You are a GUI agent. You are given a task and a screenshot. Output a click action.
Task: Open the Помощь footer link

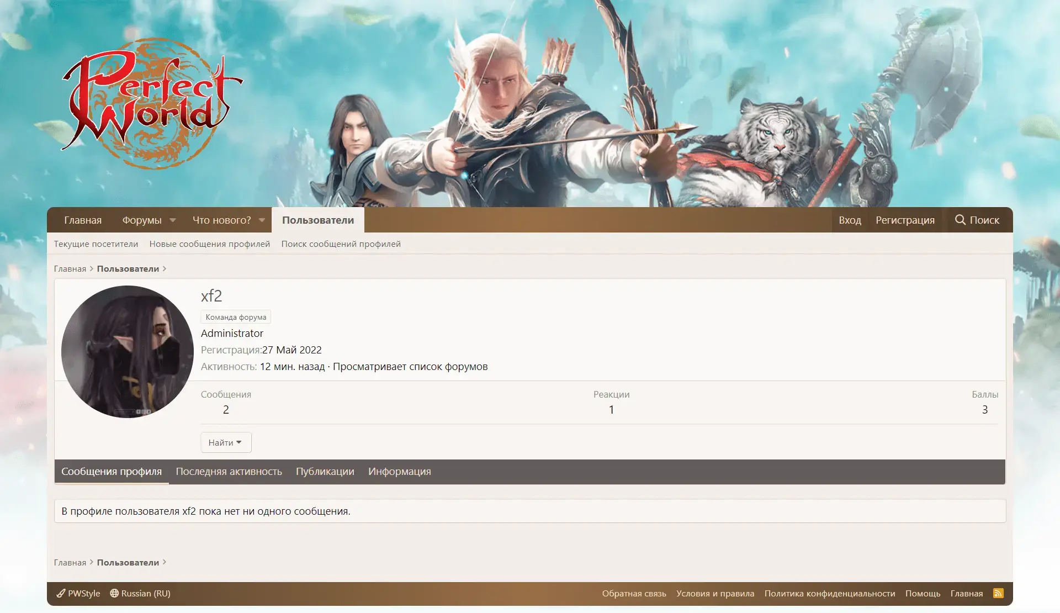[923, 593]
